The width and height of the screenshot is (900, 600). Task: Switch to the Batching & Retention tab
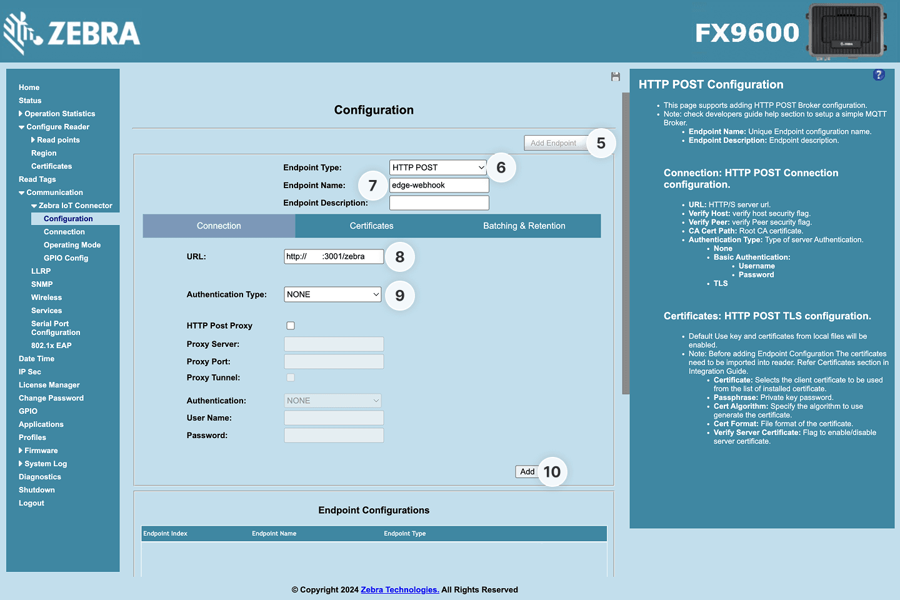pos(524,226)
